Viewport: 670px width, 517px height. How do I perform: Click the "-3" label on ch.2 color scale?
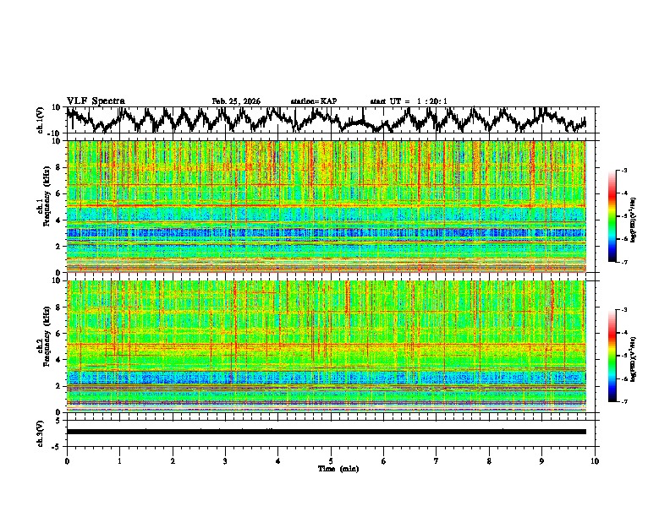[x=623, y=310]
